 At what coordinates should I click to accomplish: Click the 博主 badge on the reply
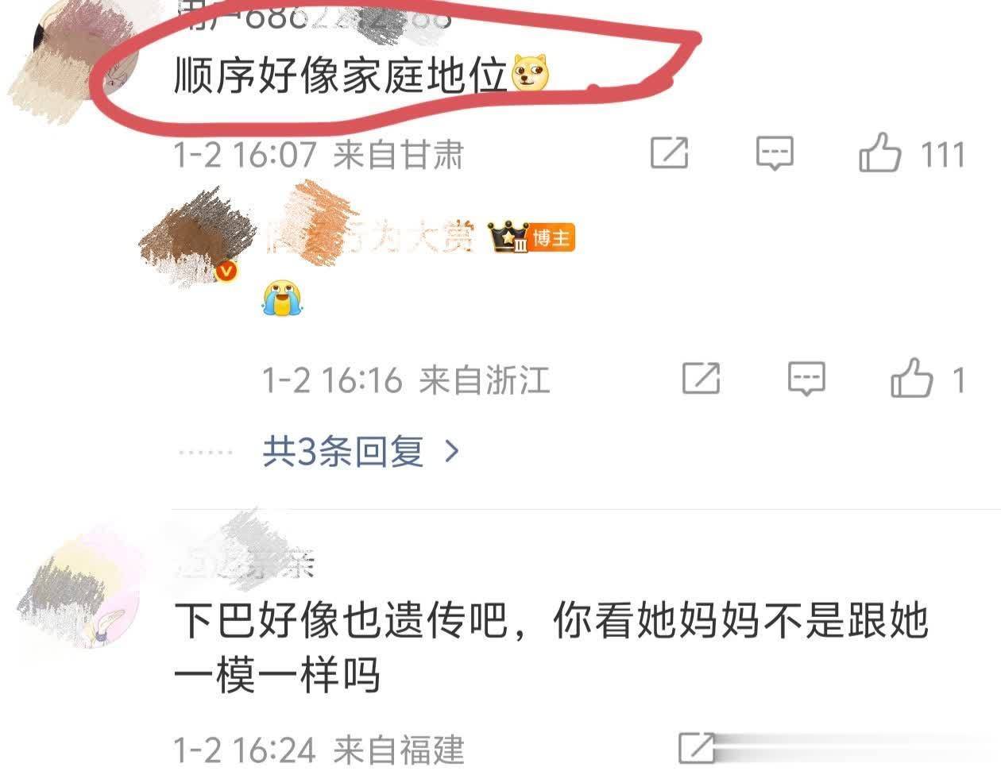[552, 237]
